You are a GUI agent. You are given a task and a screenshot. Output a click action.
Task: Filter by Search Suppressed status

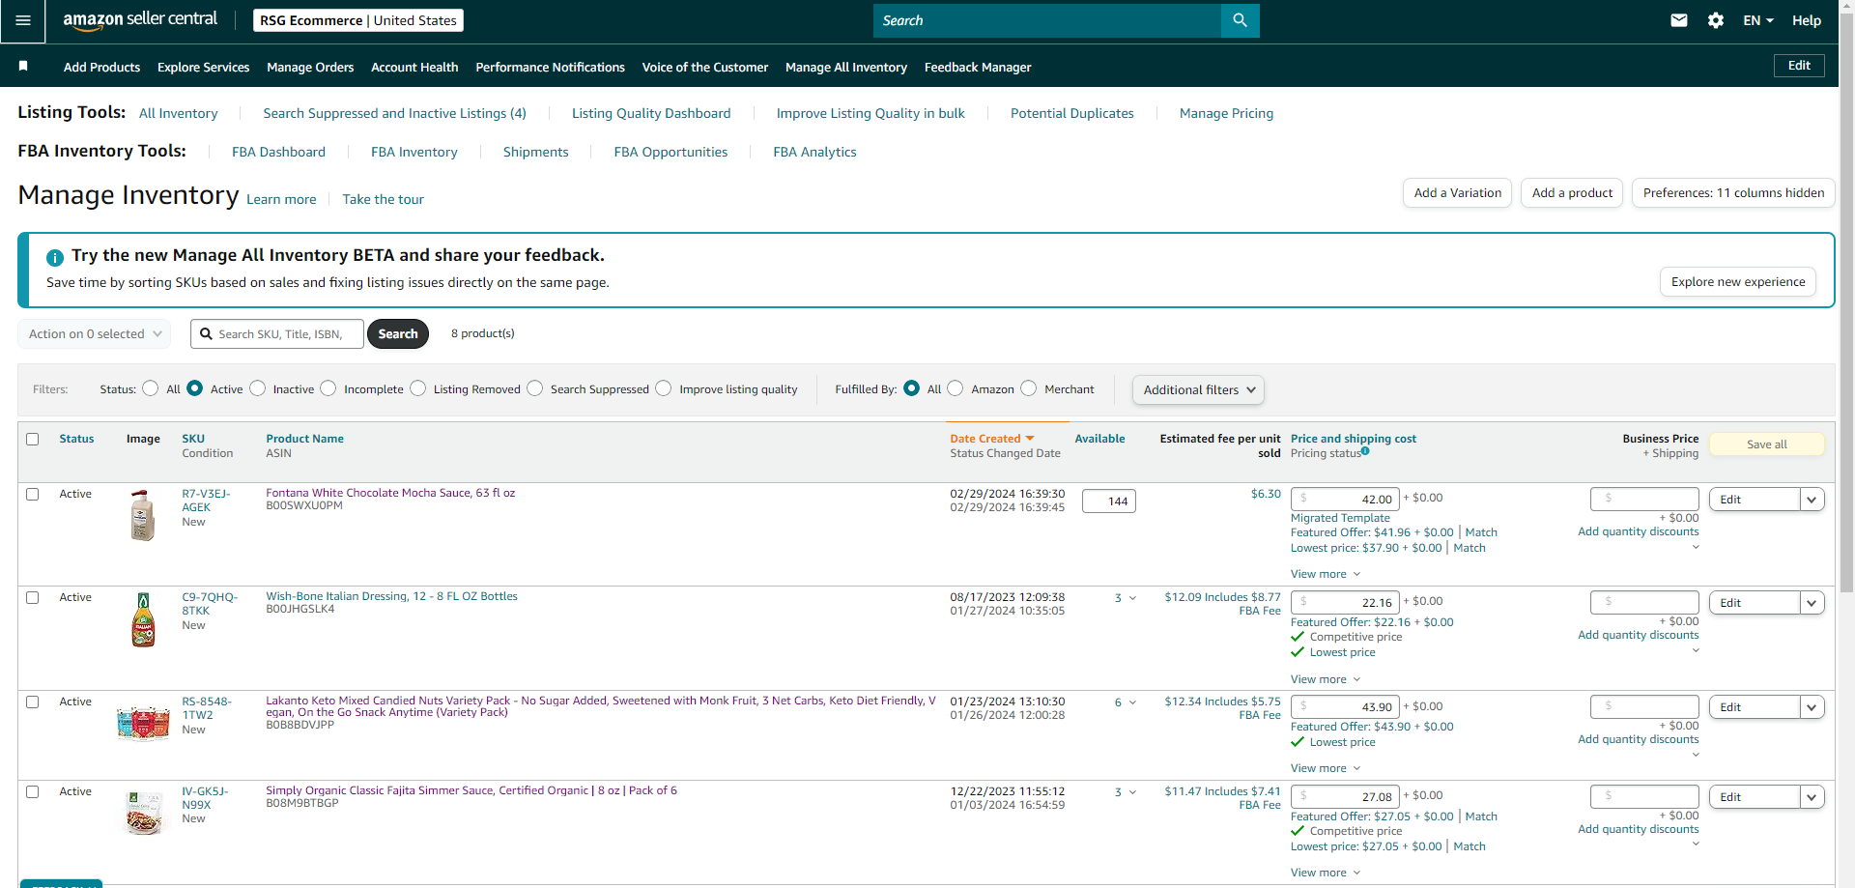[535, 388]
